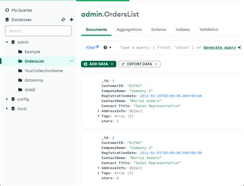Click the Generate query link
The image size is (244, 186).
point(220,47)
